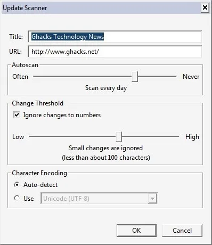
Task: Click the 'Never' label of Autoscan
Action: coord(191,77)
